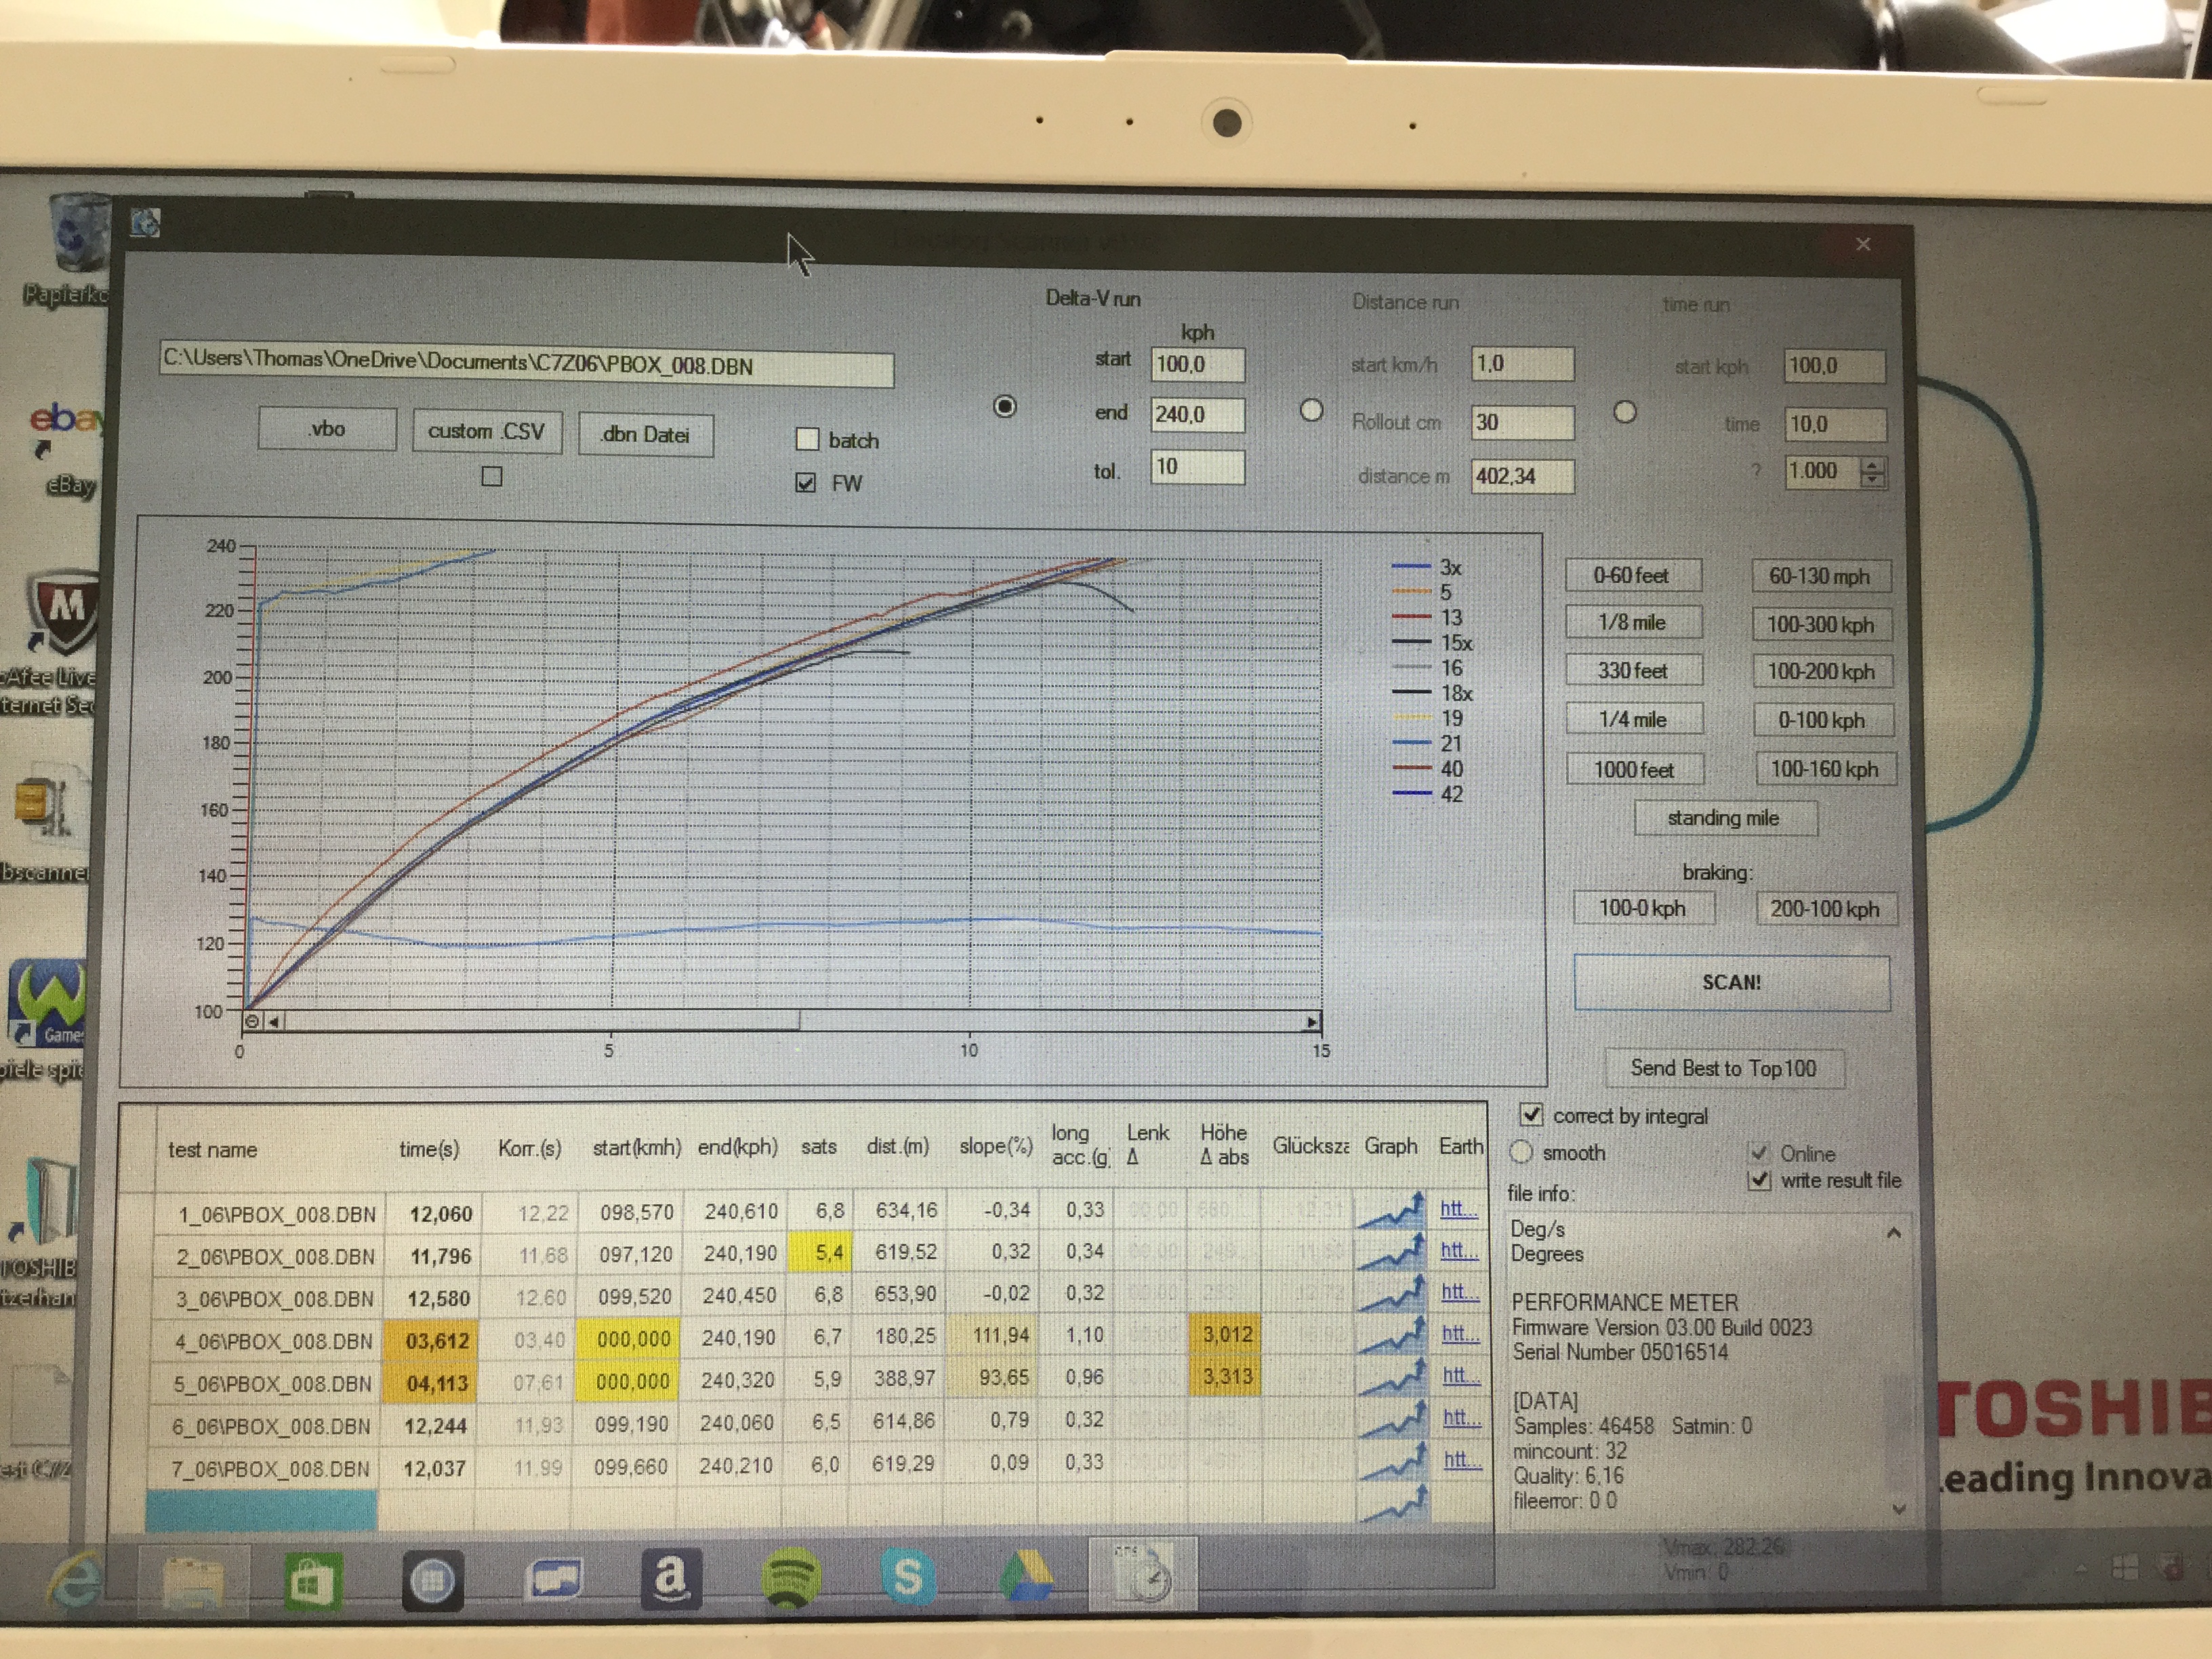Image resolution: width=2212 pixels, height=1659 pixels.
Task: Launch Amazon from the taskbar
Action: [x=671, y=1579]
